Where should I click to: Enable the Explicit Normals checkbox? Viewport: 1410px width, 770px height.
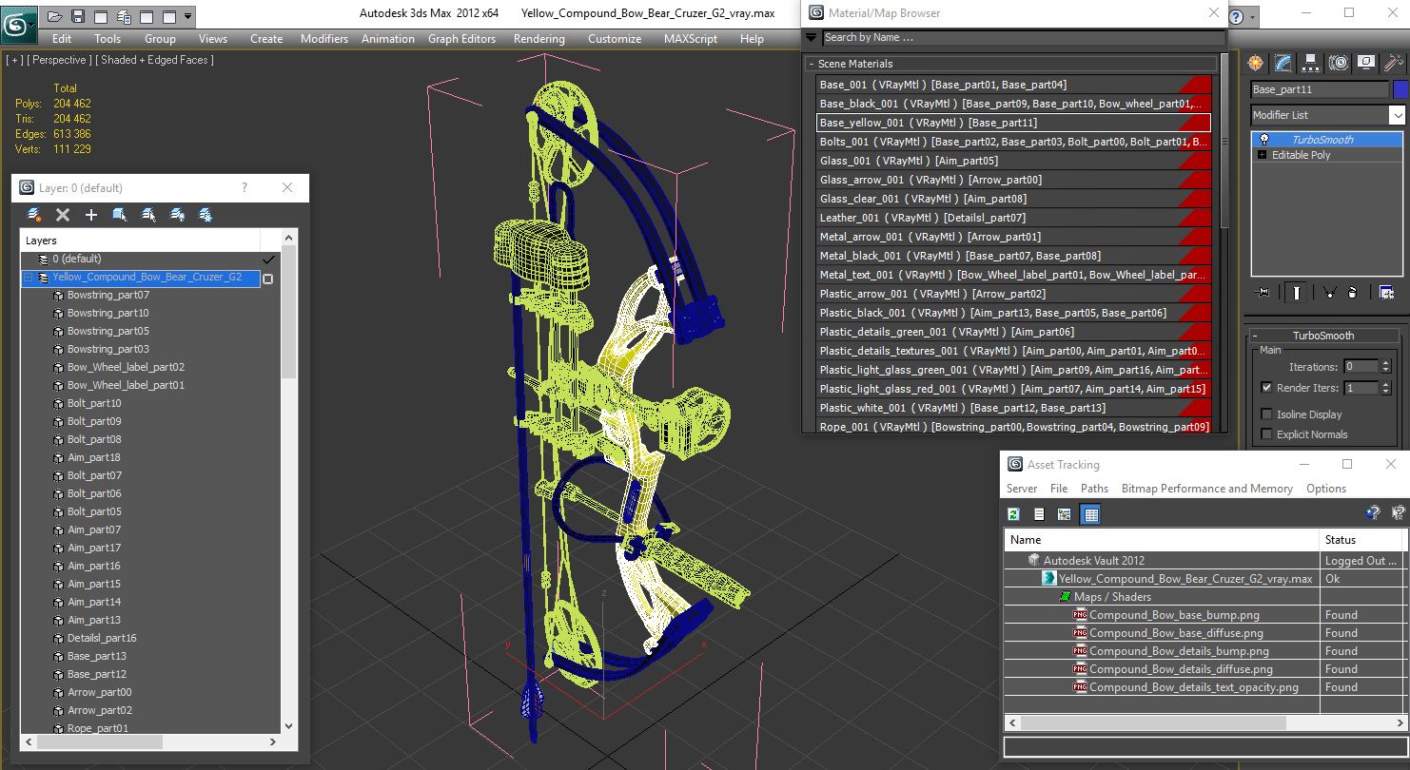1266,434
